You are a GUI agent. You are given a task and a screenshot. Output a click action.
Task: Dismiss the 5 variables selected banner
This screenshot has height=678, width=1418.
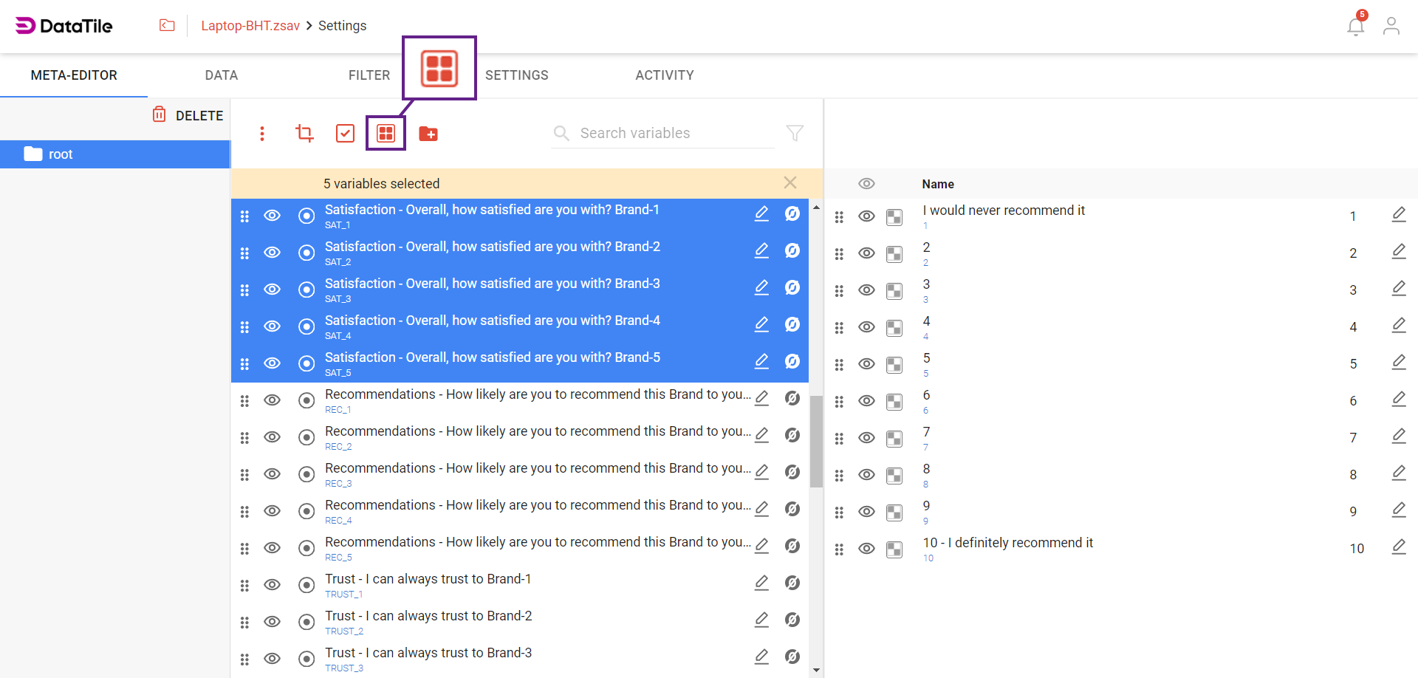(x=790, y=182)
